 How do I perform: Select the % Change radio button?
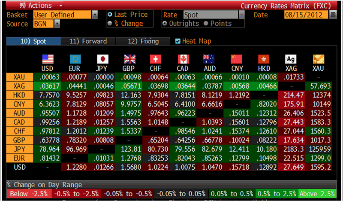pyautogui.click(x=110, y=23)
